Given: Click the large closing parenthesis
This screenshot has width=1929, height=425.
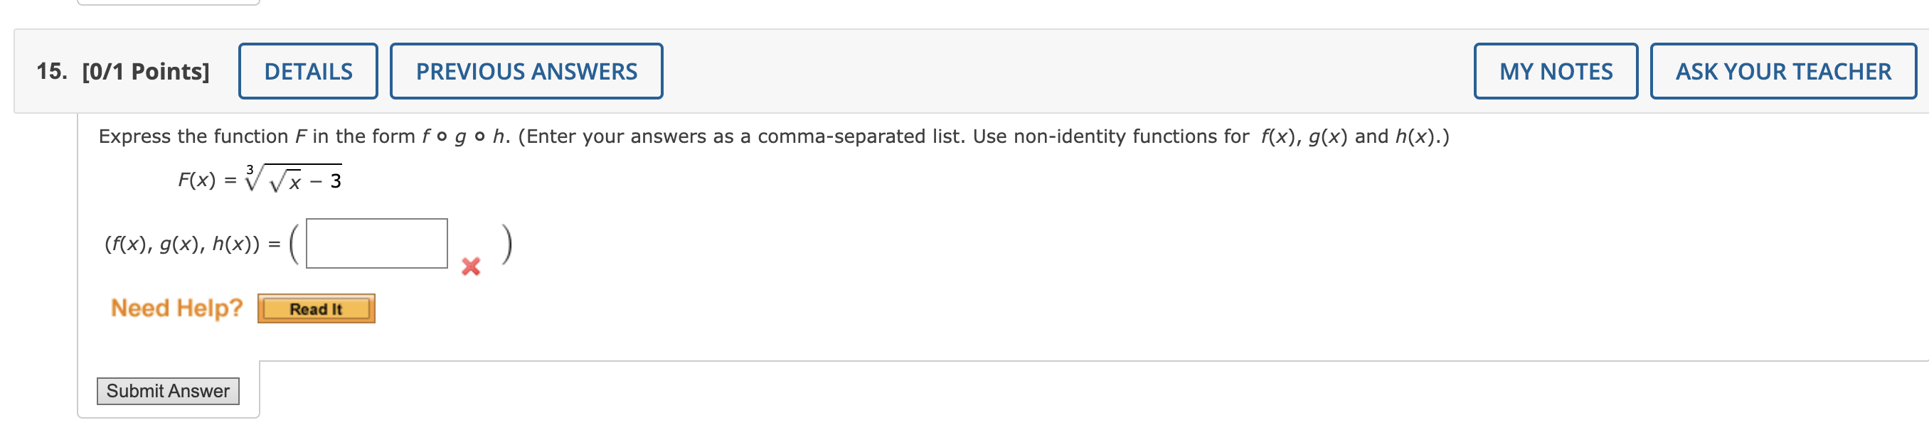Looking at the screenshot, I should coord(507,244).
